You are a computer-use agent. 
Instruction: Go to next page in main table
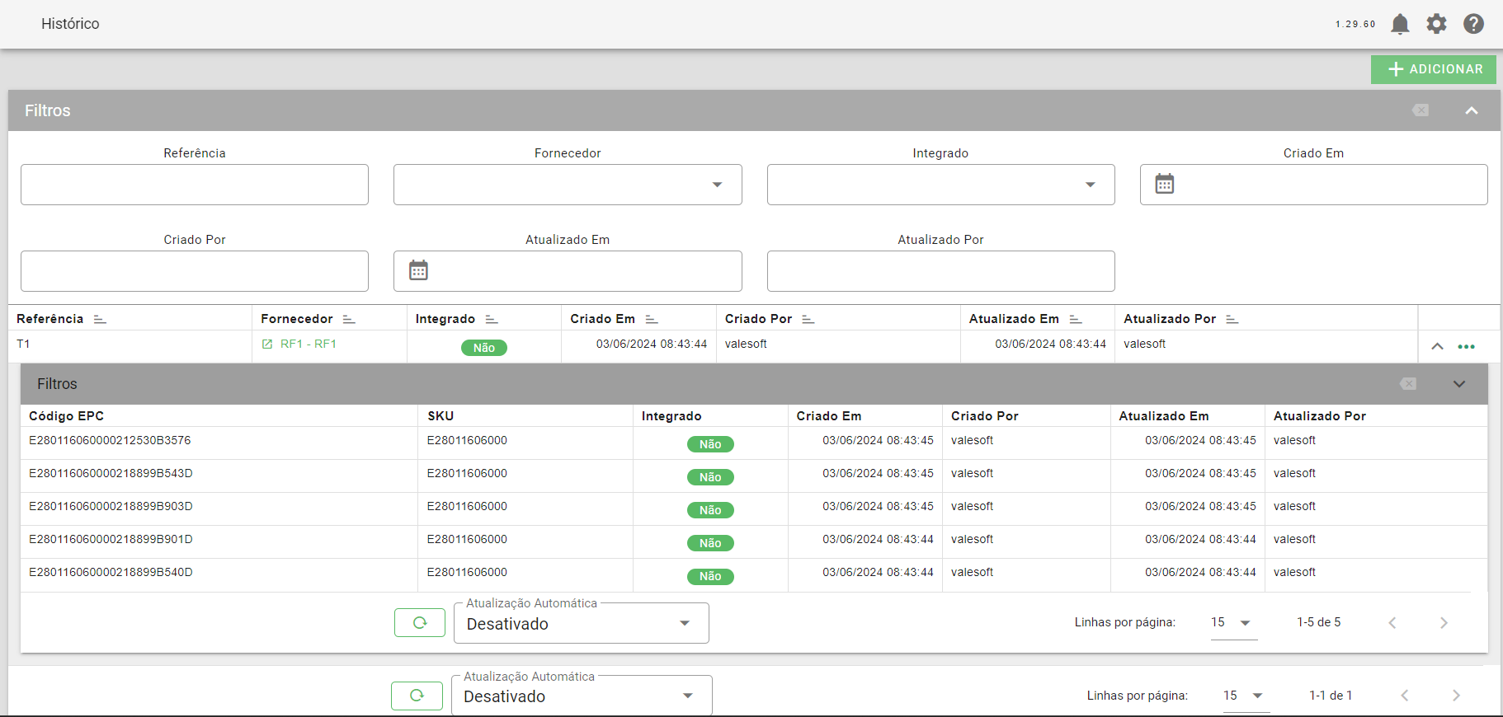point(1456,696)
